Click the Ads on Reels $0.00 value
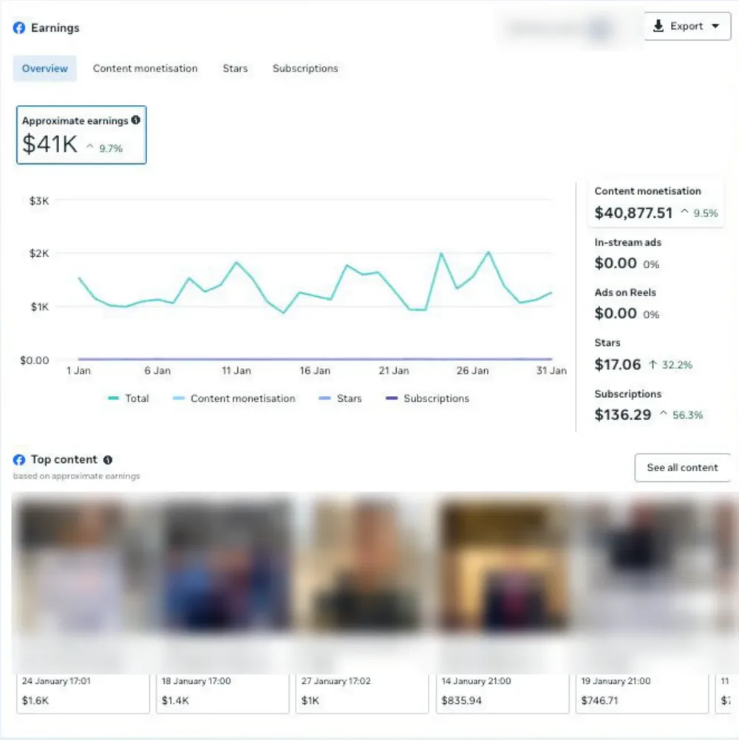 (x=616, y=313)
